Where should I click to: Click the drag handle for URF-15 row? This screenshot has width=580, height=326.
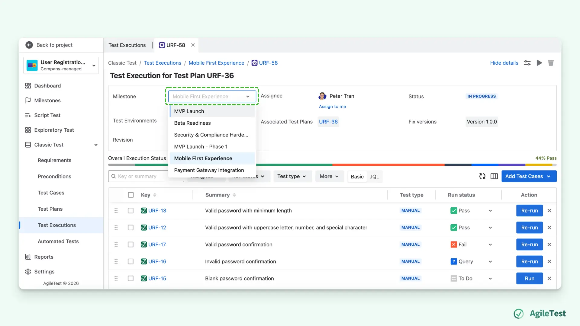[116, 278]
